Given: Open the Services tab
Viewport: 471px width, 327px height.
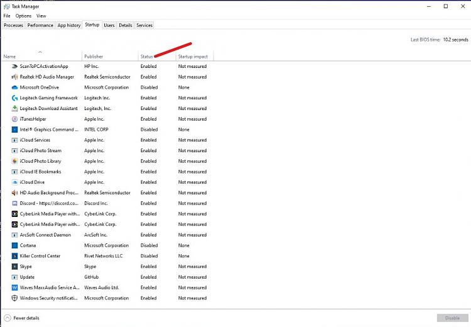Looking at the screenshot, I should coord(144,25).
